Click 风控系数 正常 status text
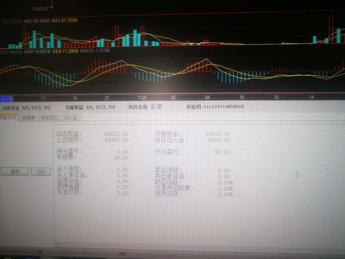 (x=145, y=107)
